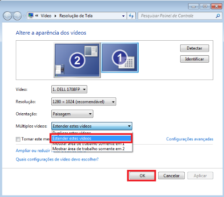Open recent pages arrow next to Forward
224x197 pixels.
(x=24, y=16)
